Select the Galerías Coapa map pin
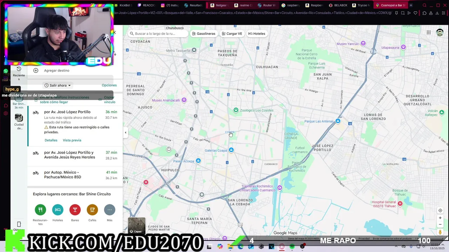449x252 pixels. (231, 150)
